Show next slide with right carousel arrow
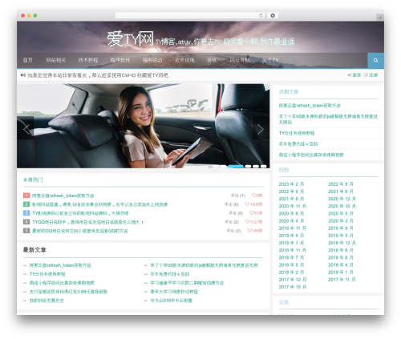Screen dimensions: 401x339 (x=261, y=129)
